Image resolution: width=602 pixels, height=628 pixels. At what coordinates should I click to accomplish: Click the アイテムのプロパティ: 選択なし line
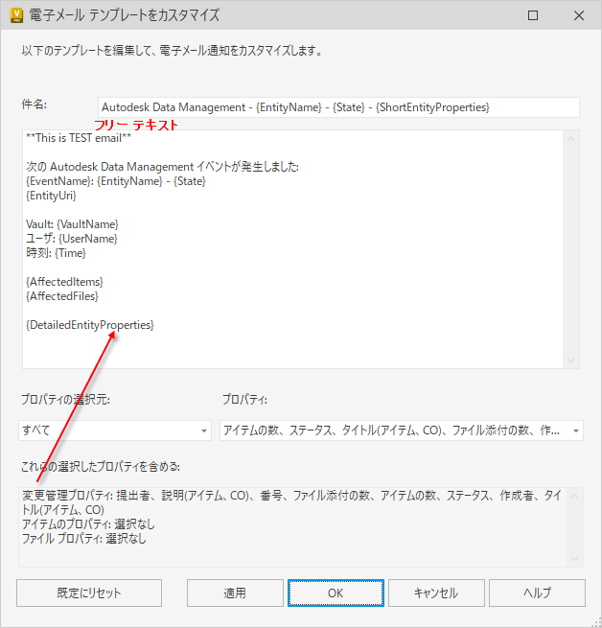[88, 523]
